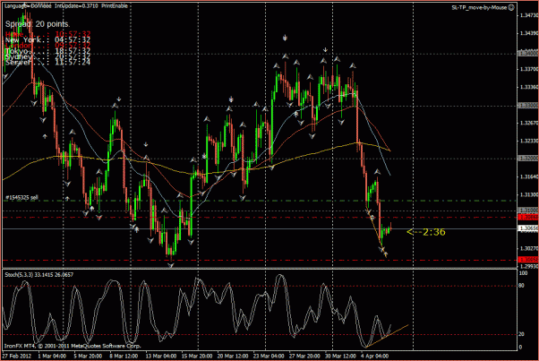539x361 pixels.
Task: Click the white current price tag 1.3065
Action: [528, 228]
